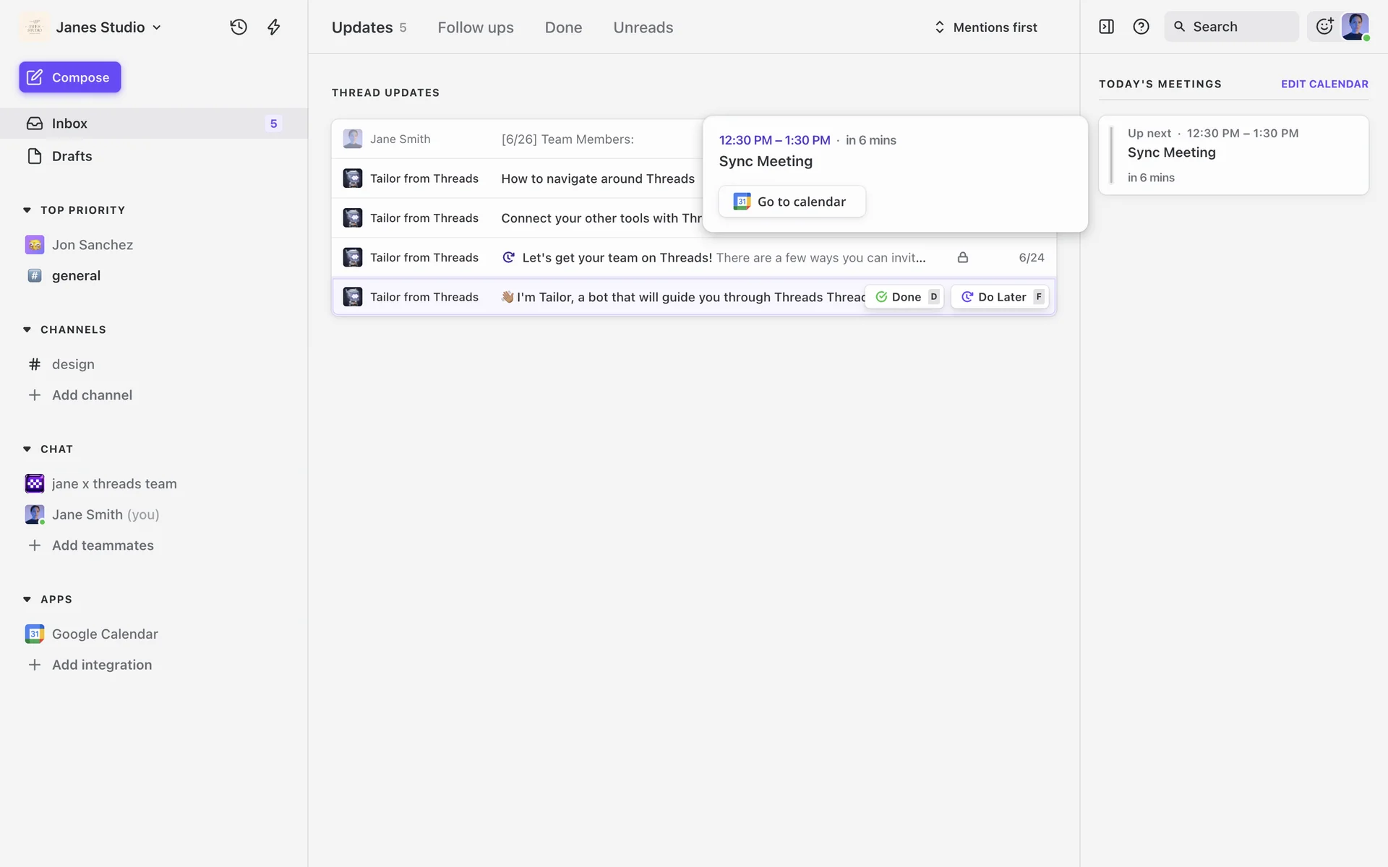Open the Mentions first sort dropdown

pyautogui.click(x=985, y=27)
